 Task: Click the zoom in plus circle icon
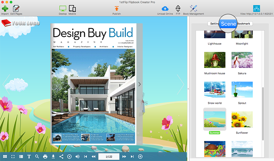(x=140, y=157)
